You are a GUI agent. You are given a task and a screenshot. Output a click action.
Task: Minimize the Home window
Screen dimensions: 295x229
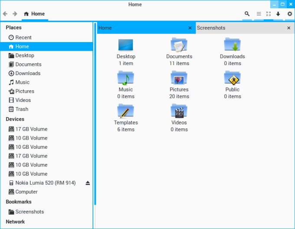pos(274,4)
